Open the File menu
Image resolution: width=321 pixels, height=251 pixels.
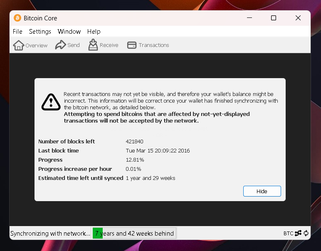coord(17,32)
